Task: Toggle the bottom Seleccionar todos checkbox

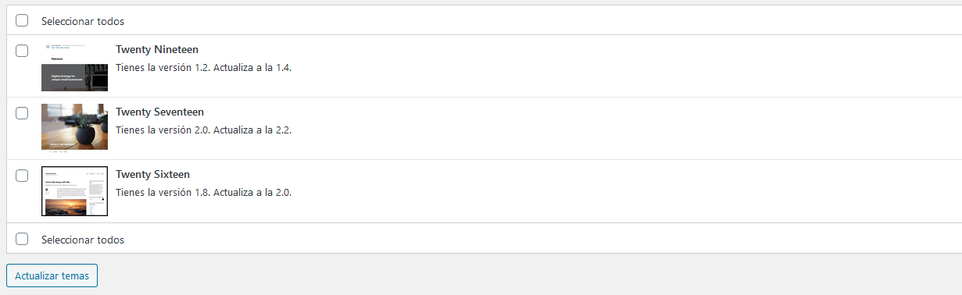Action: pos(22,239)
